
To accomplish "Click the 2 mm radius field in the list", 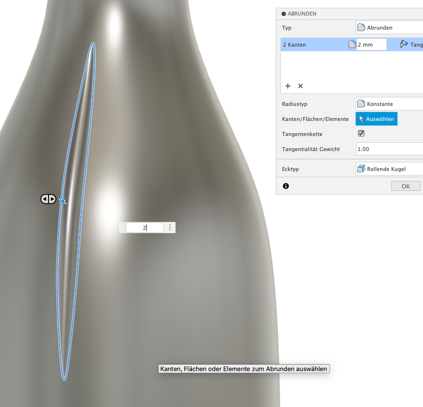I will click(x=371, y=45).
